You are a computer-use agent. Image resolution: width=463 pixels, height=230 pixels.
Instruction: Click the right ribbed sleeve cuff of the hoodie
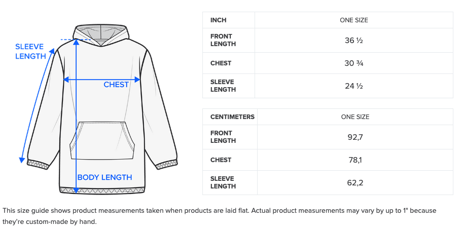click(165, 164)
